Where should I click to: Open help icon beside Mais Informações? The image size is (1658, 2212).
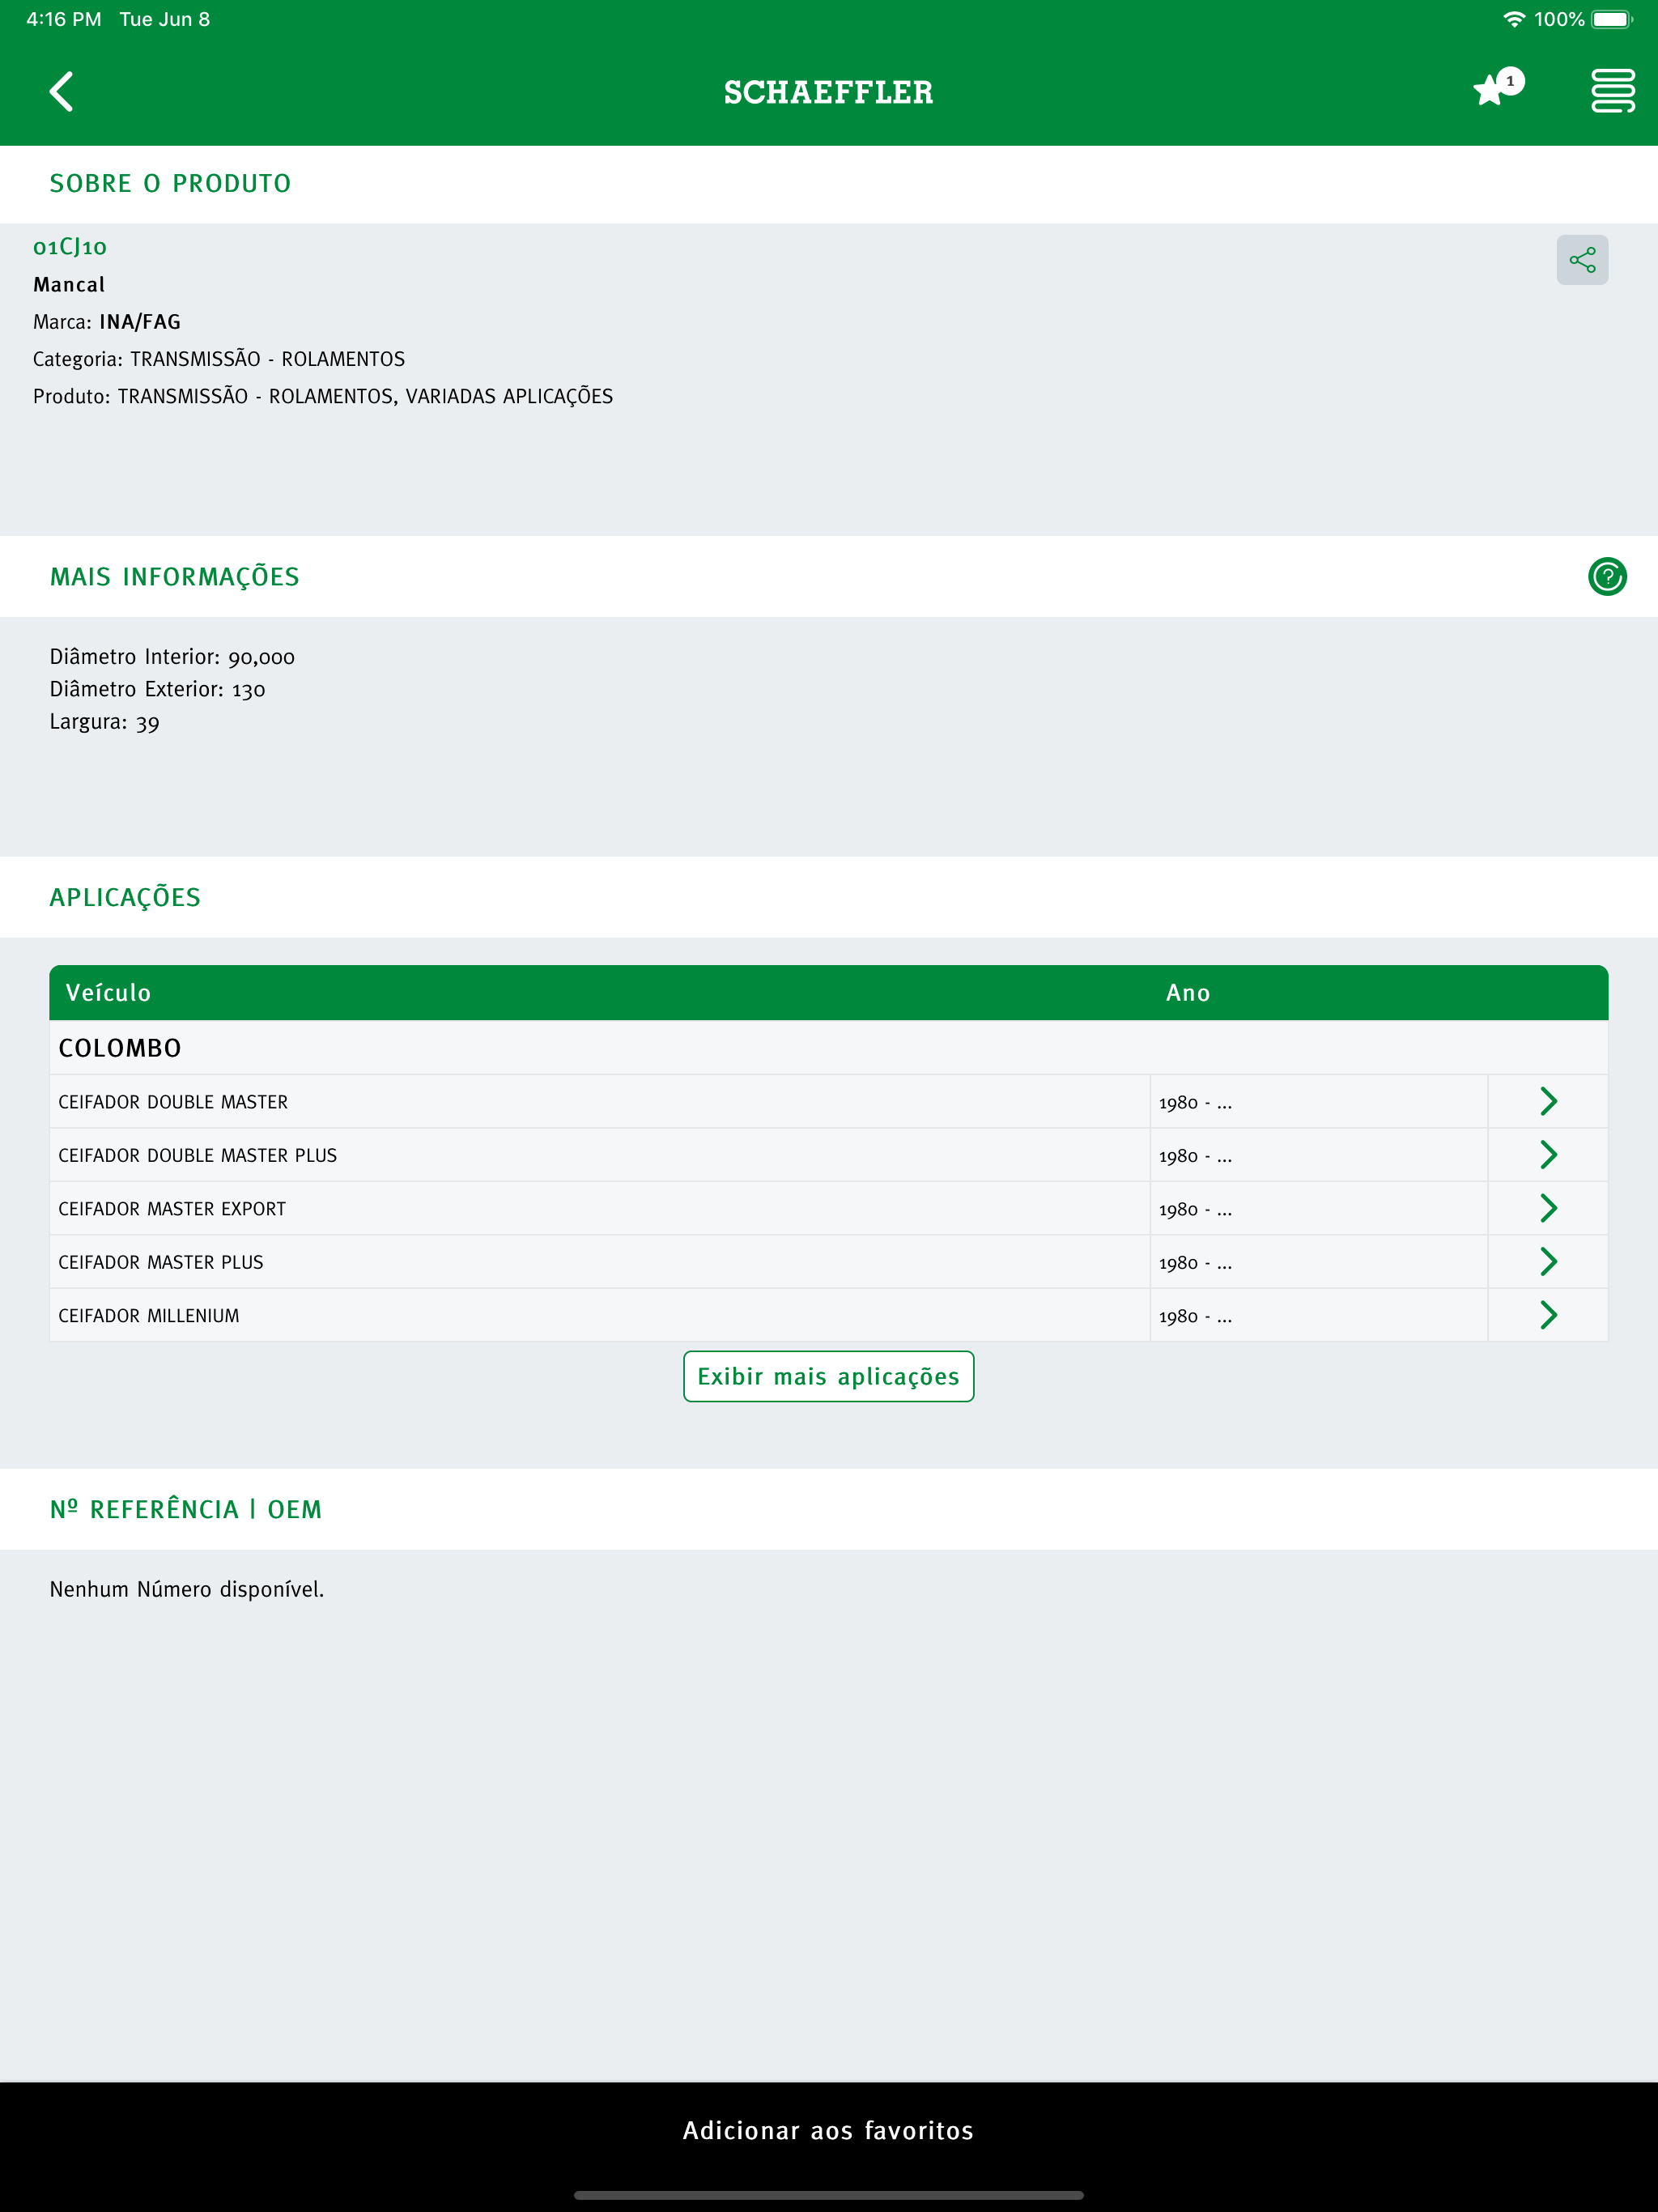click(x=1607, y=576)
